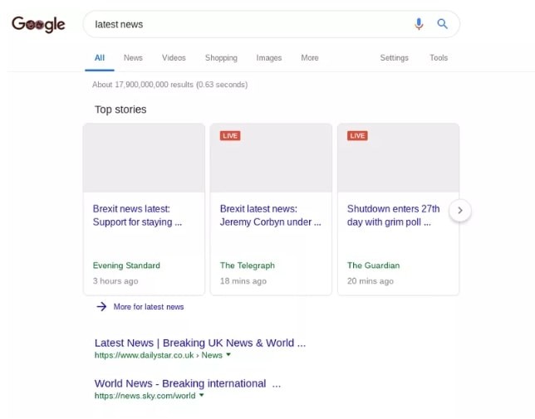This screenshot has height=419, width=535.
Task: Click the LIVE badge on Guardian story
Action: [357, 135]
